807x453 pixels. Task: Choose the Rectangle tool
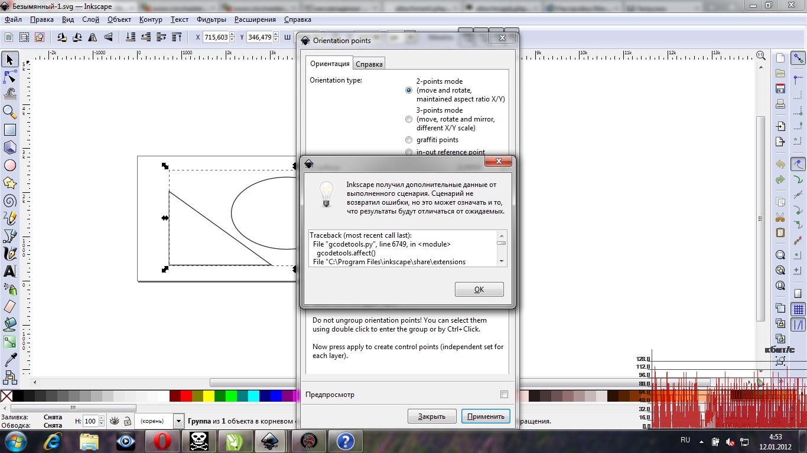(x=10, y=130)
